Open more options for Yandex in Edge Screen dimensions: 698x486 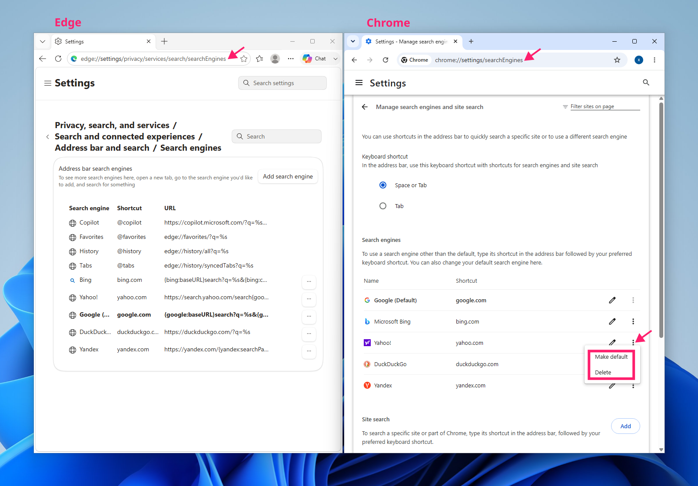(309, 351)
